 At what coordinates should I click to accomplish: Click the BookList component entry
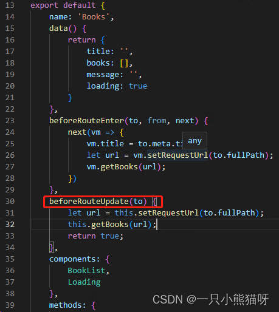pos(86,271)
